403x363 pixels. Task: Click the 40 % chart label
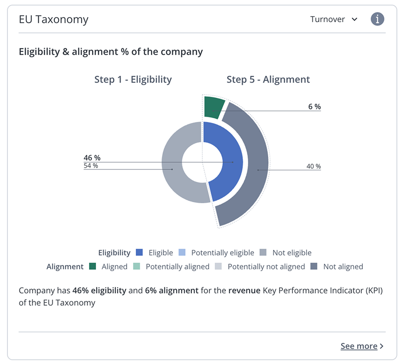(x=313, y=166)
